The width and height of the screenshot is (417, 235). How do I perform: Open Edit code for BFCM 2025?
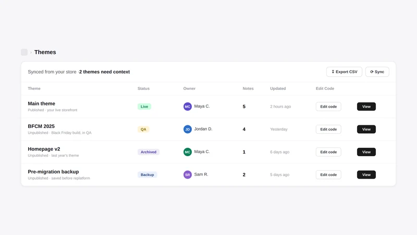coord(328,129)
